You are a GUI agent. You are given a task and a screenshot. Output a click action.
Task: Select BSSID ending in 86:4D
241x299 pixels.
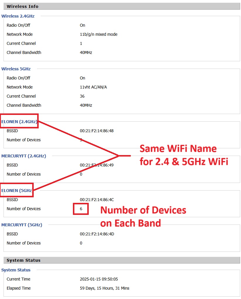pyautogui.click(x=97, y=234)
